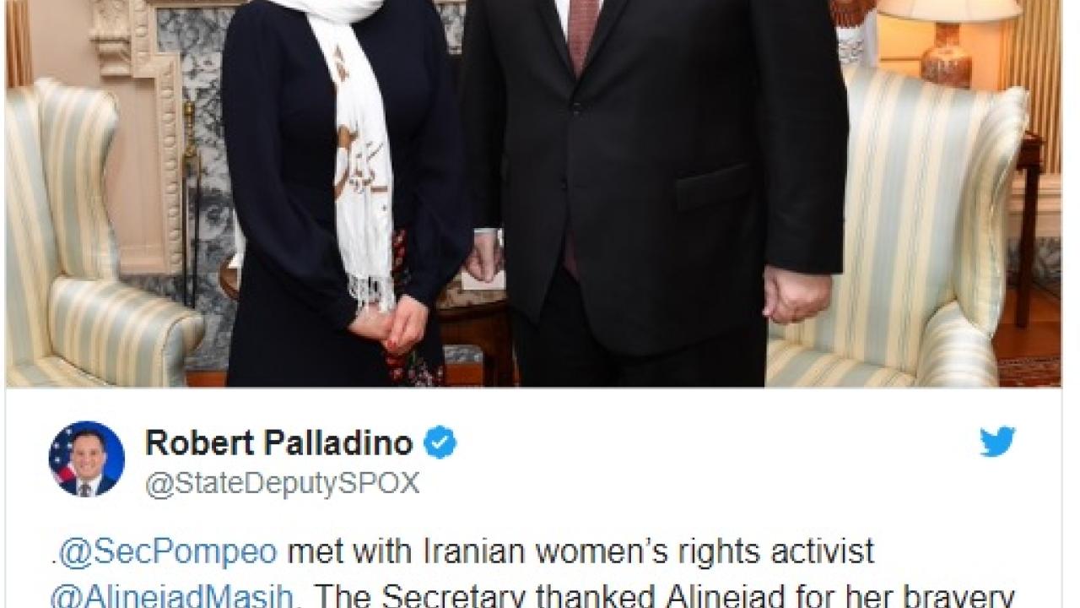Click the man's red tie in photo
Viewport: 1080px width, 608px height.
coord(584,34)
